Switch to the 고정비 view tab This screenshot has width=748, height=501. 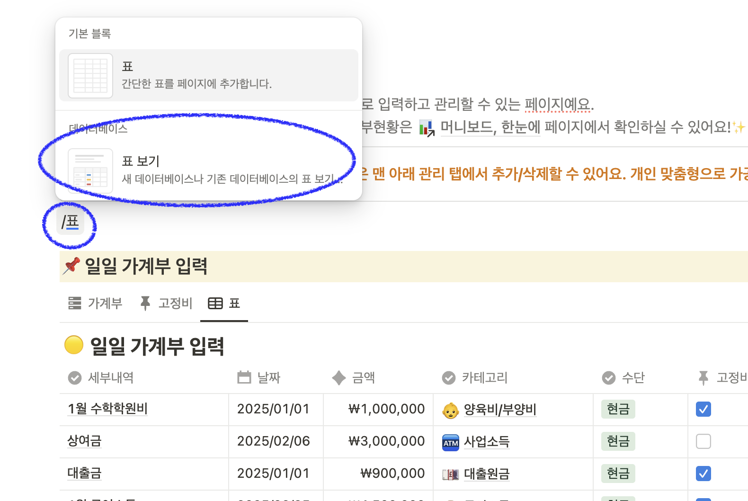pyautogui.click(x=166, y=303)
